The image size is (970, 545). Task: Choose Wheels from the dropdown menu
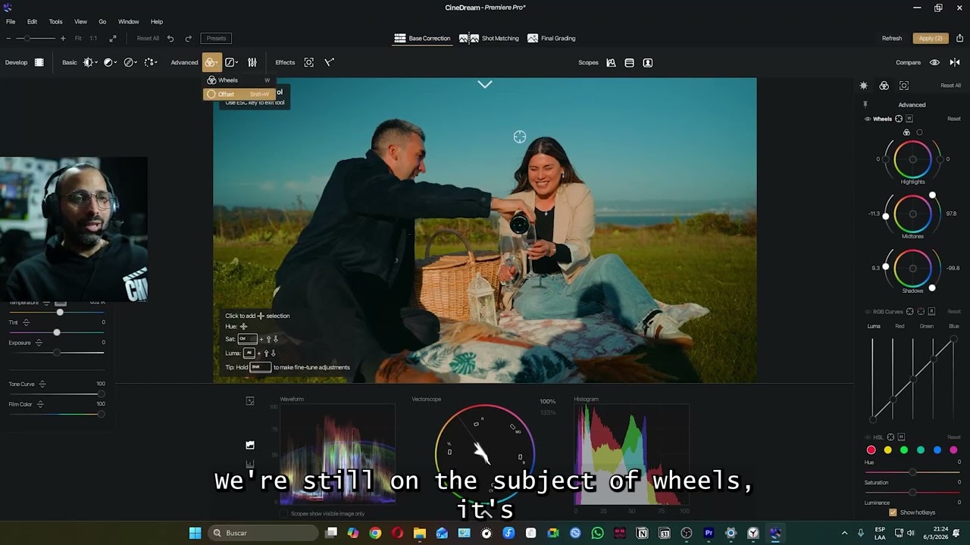(x=238, y=79)
